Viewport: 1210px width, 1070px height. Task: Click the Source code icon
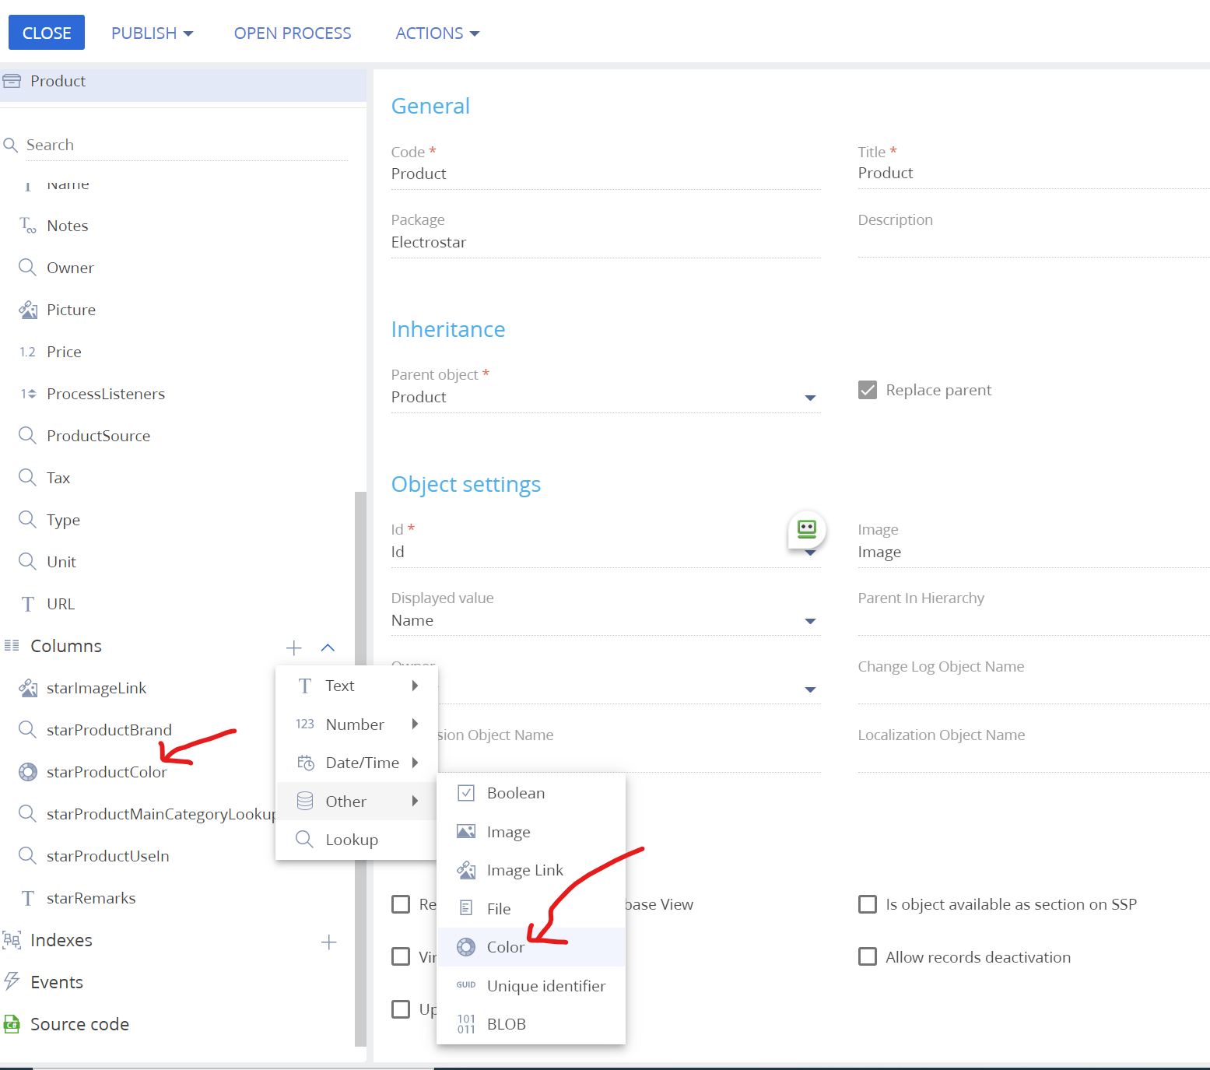click(x=12, y=1023)
